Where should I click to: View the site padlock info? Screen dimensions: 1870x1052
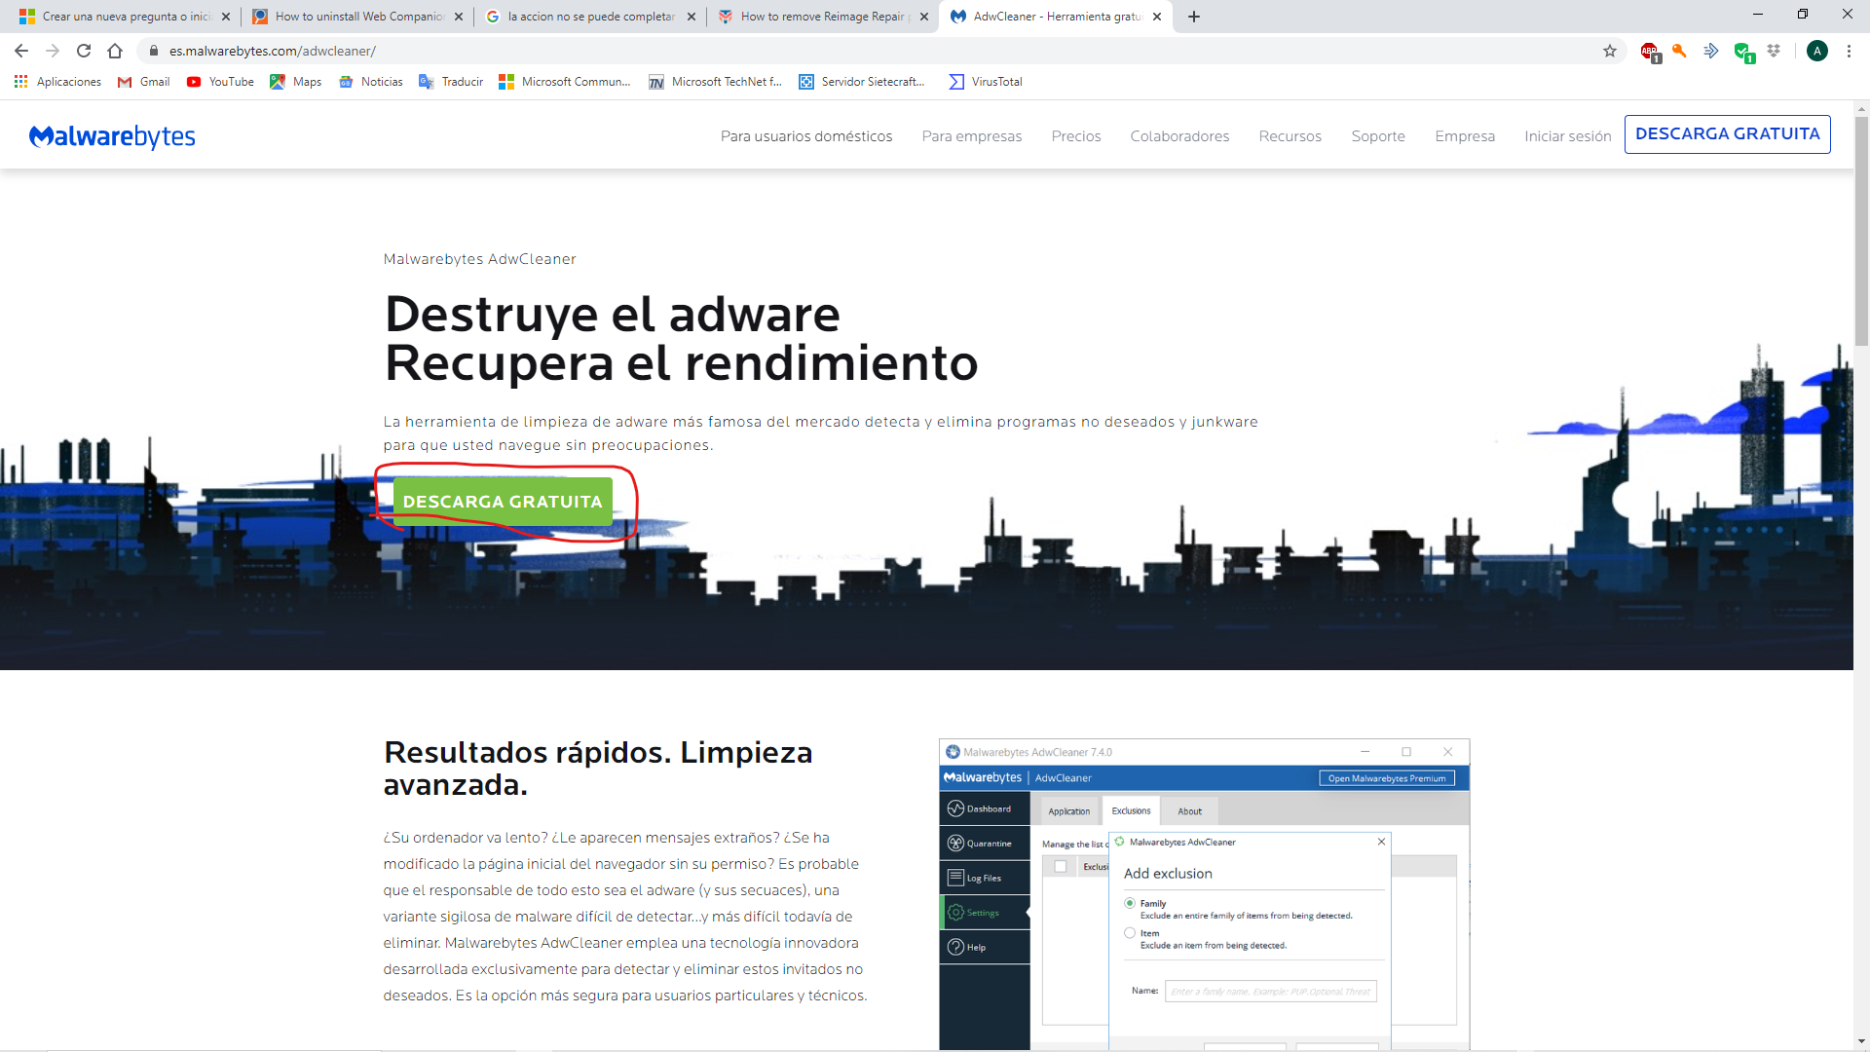(x=153, y=51)
